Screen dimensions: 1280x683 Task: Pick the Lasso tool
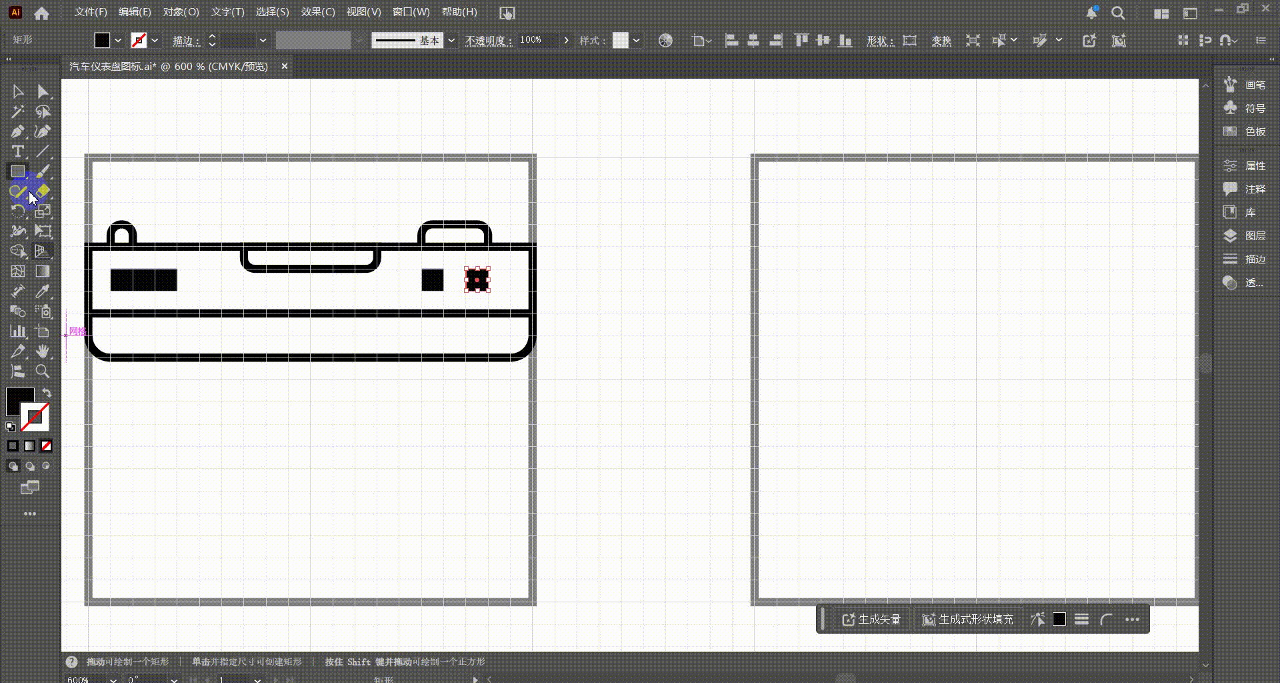[43, 111]
